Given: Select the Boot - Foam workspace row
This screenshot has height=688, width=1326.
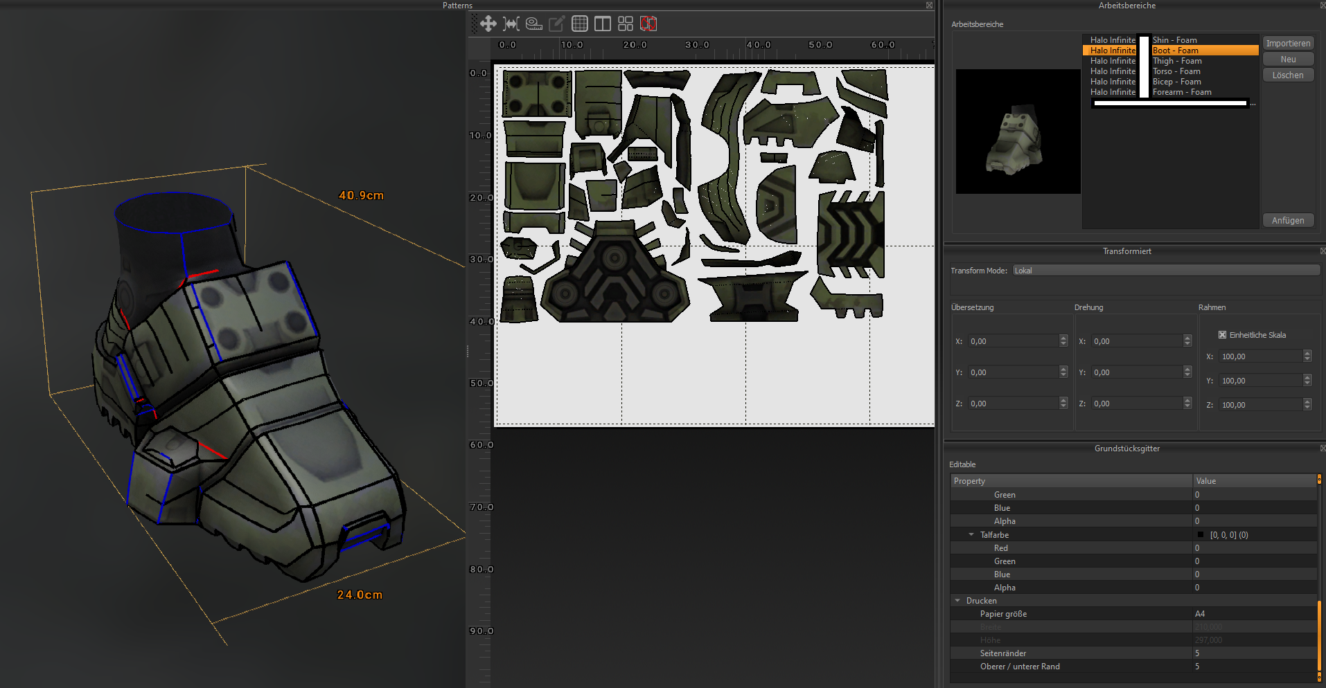Looking at the screenshot, I should tap(1171, 51).
